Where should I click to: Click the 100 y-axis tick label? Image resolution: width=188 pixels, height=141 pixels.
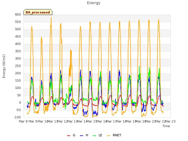18,88
